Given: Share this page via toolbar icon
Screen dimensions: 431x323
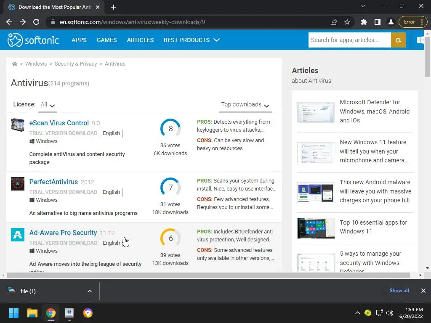Looking at the screenshot, I should [334, 22].
